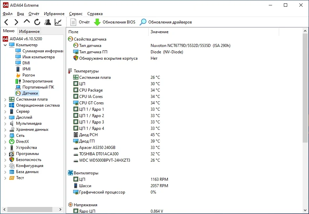Screen dimensions: 309x214
Task: Expand the Операционная система node
Action: (5, 106)
